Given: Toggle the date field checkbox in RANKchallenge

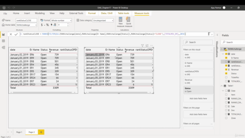Looking at the screenshot, I should coord(226,54).
